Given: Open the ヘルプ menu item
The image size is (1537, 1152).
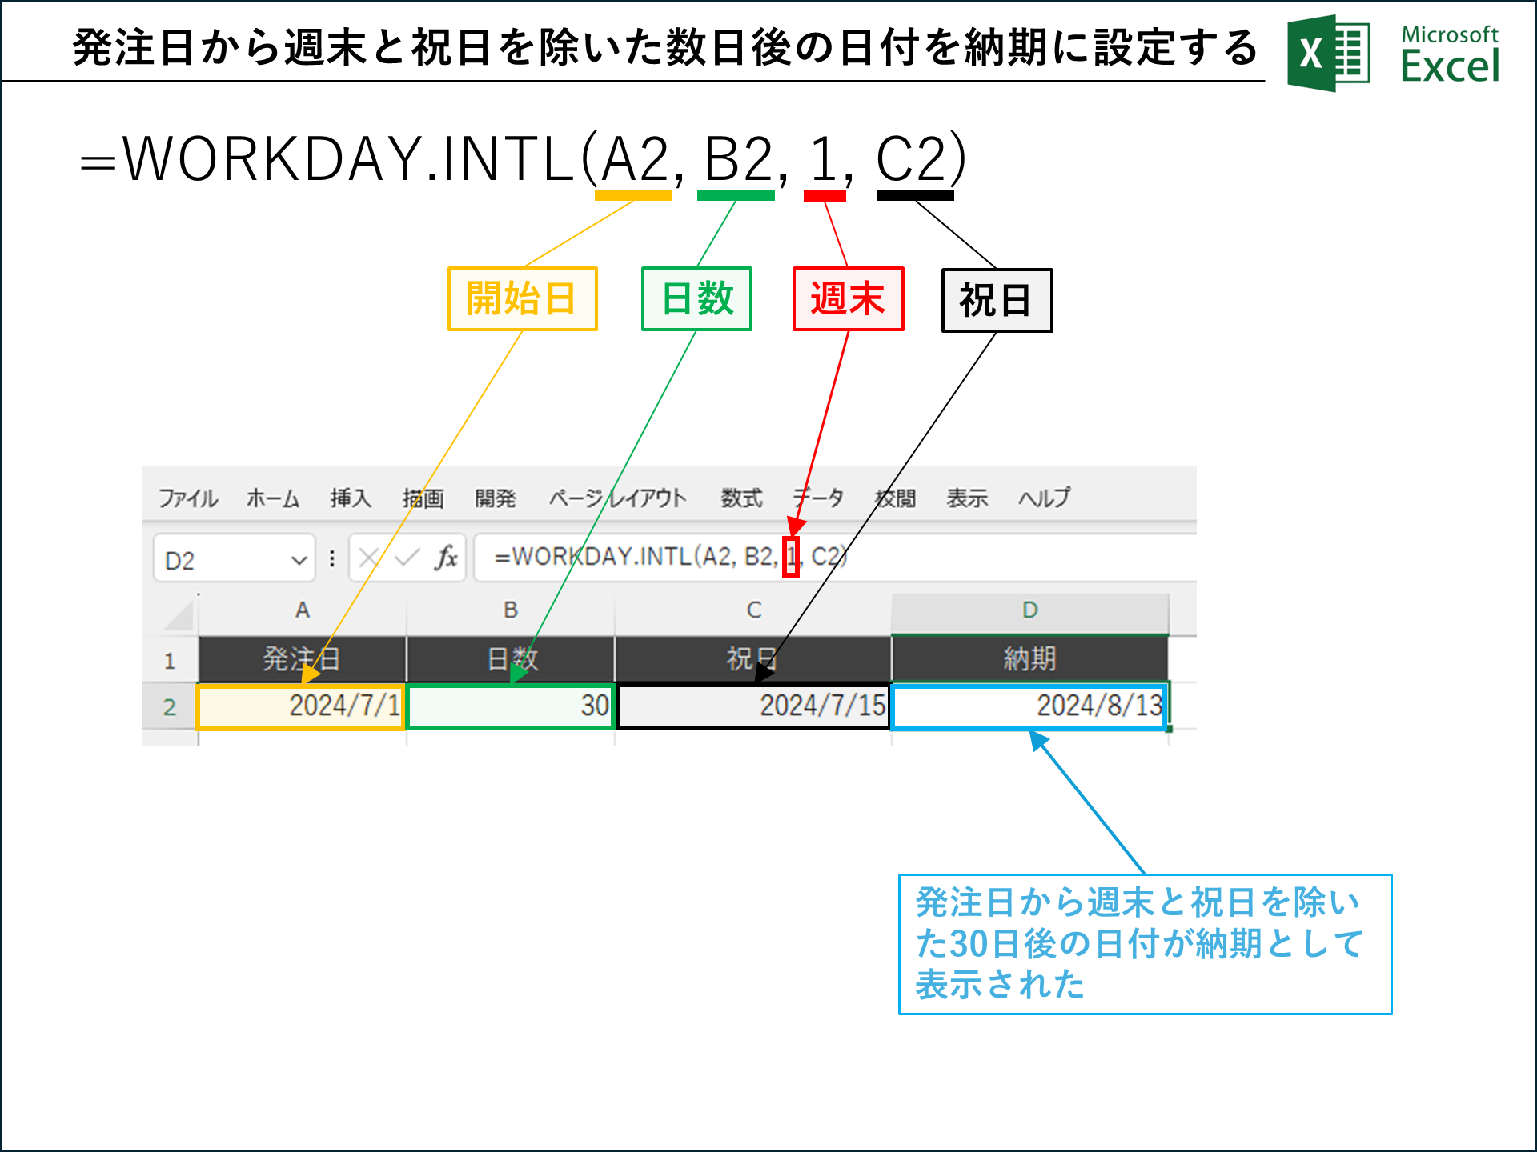Looking at the screenshot, I should point(1045,498).
